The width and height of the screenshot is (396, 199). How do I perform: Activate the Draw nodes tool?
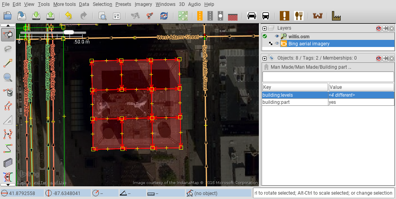coord(8,63)
